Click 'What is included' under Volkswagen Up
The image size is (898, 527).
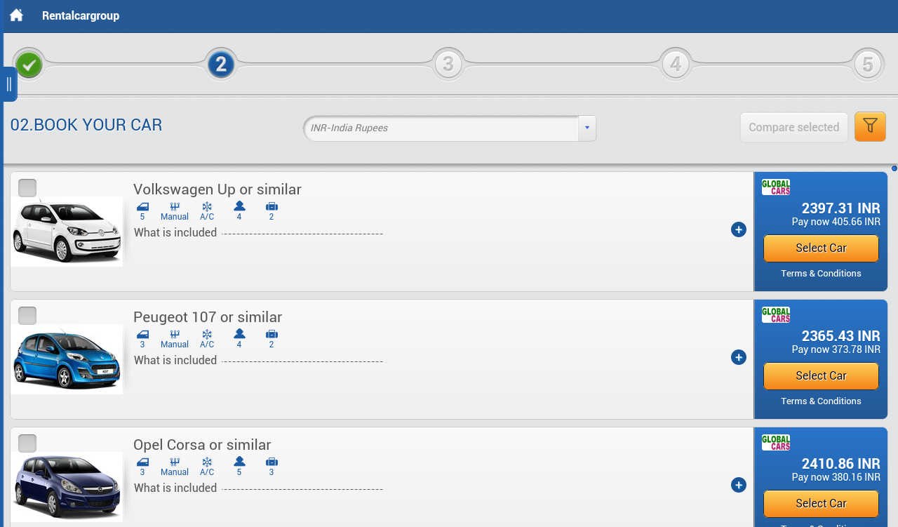pos(175,232)
